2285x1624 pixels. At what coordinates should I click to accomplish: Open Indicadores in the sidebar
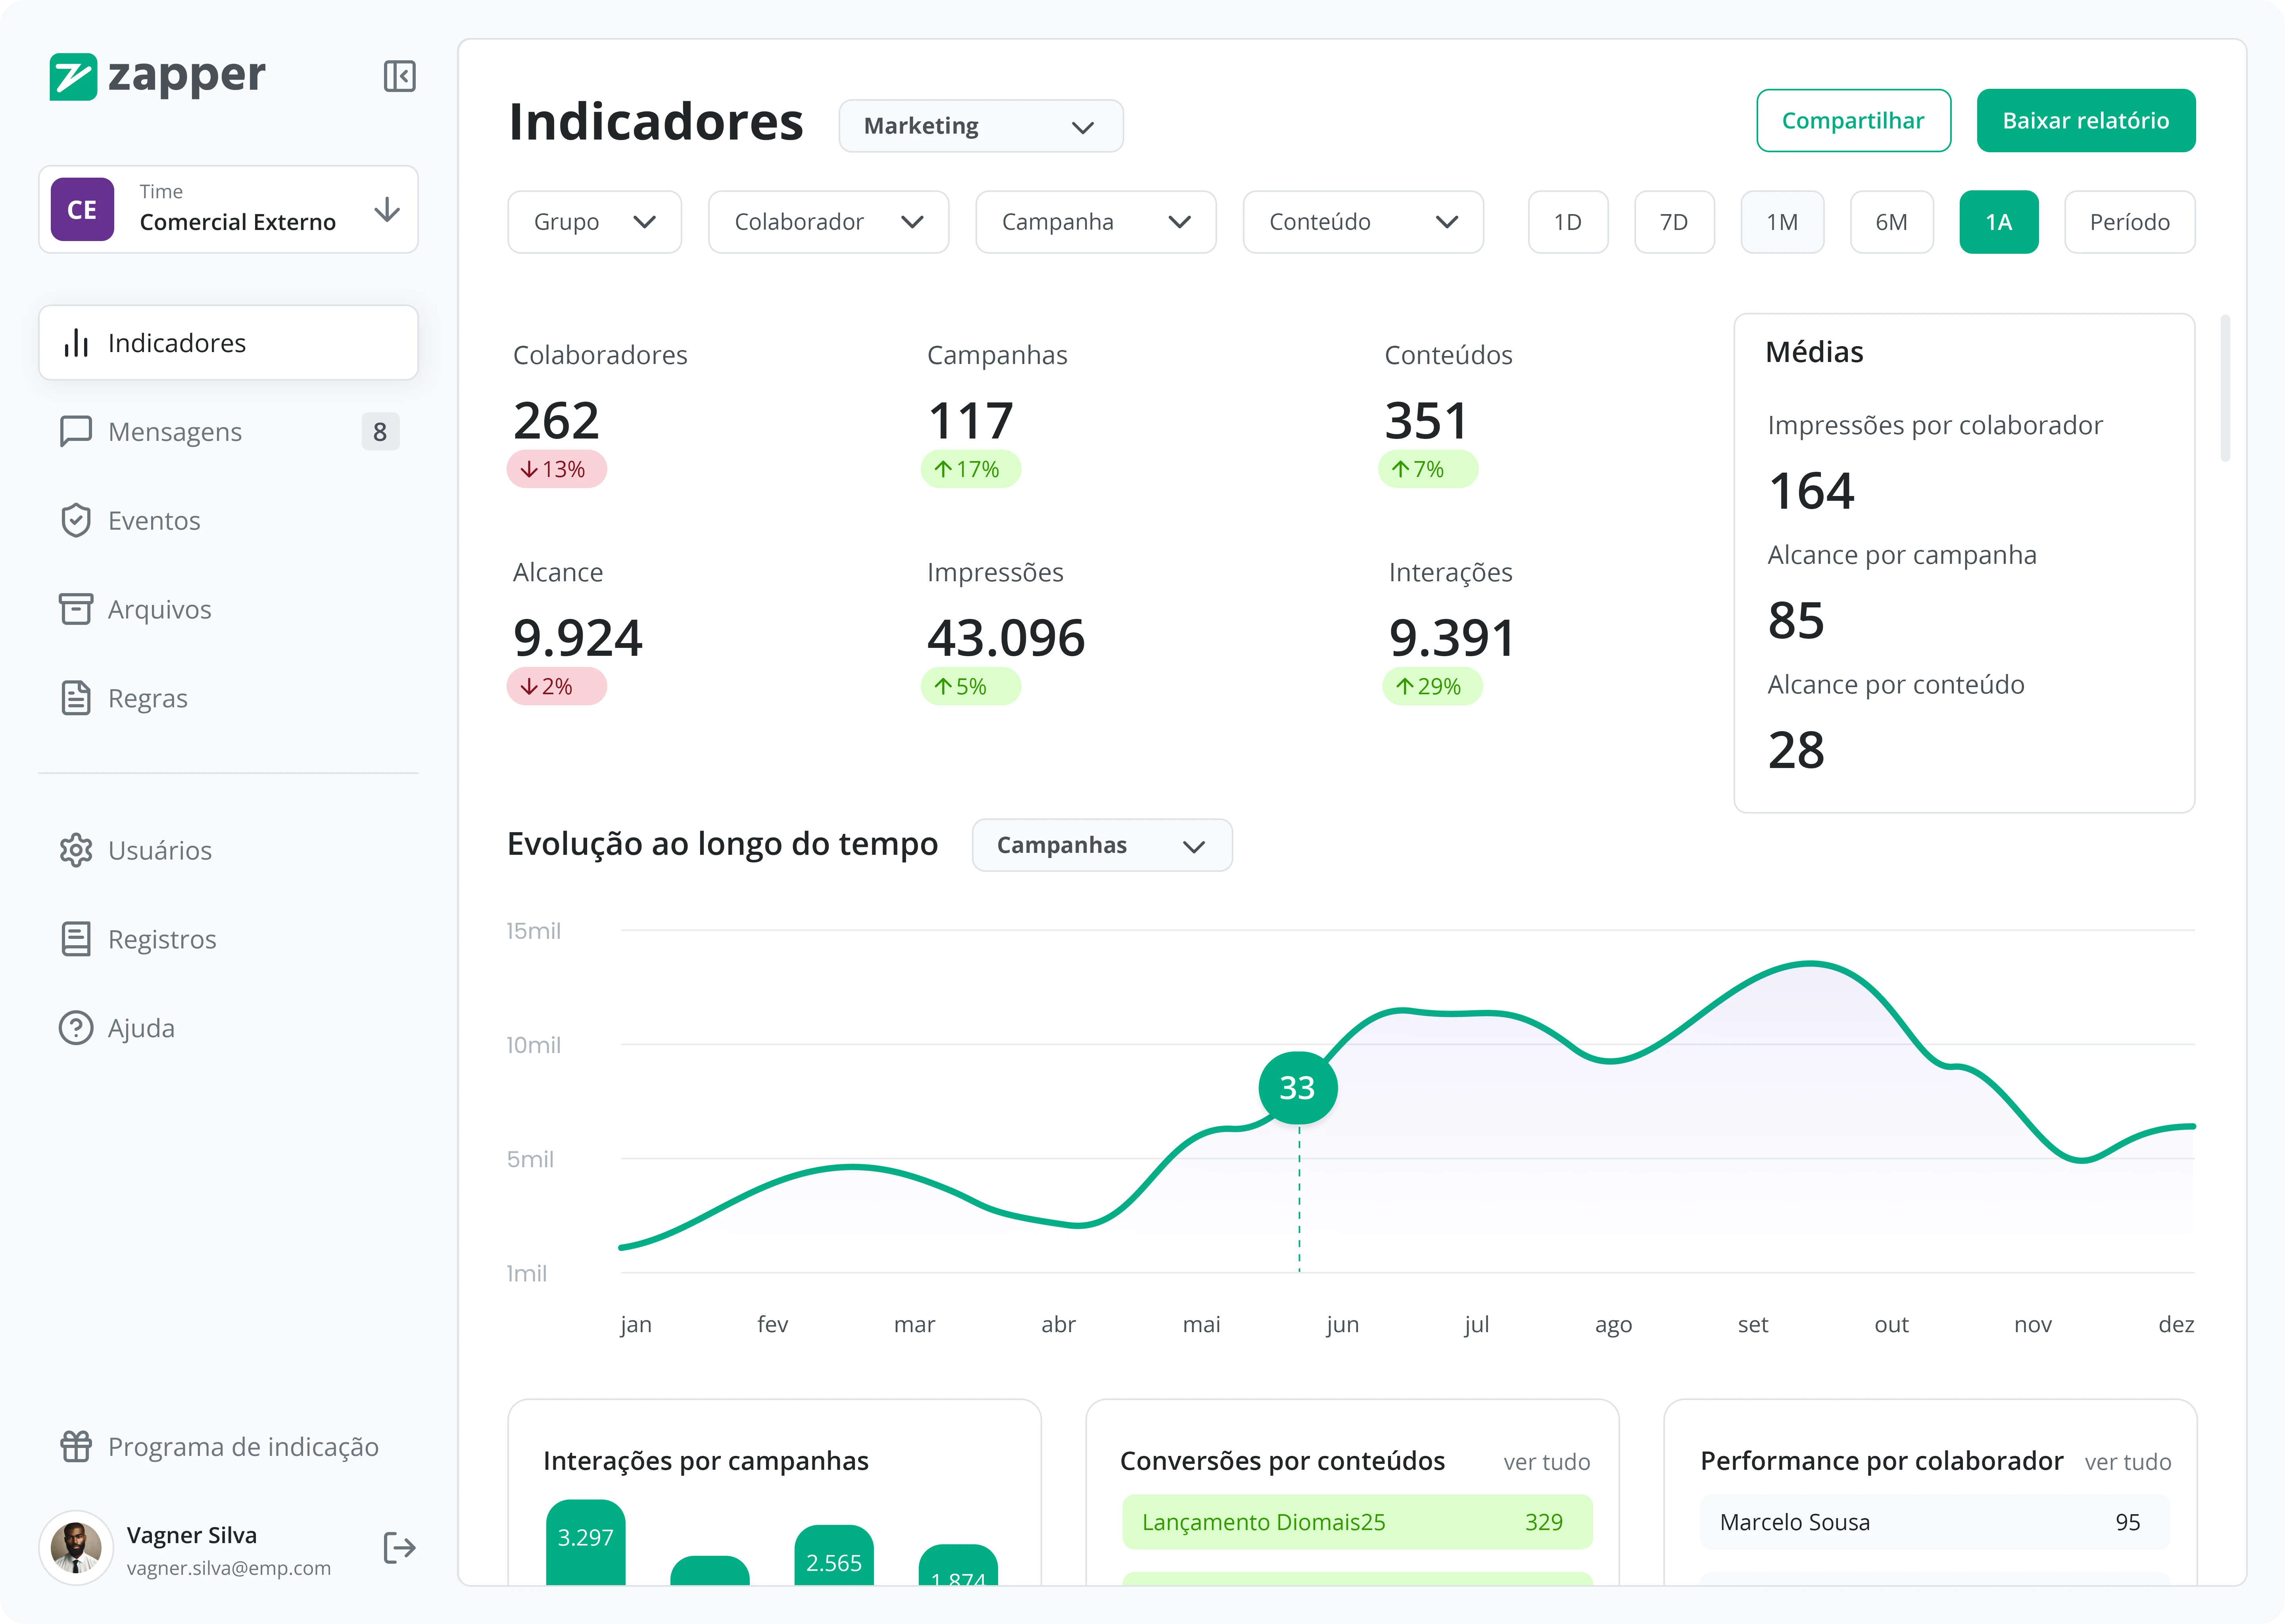click(x=228, y=343)
